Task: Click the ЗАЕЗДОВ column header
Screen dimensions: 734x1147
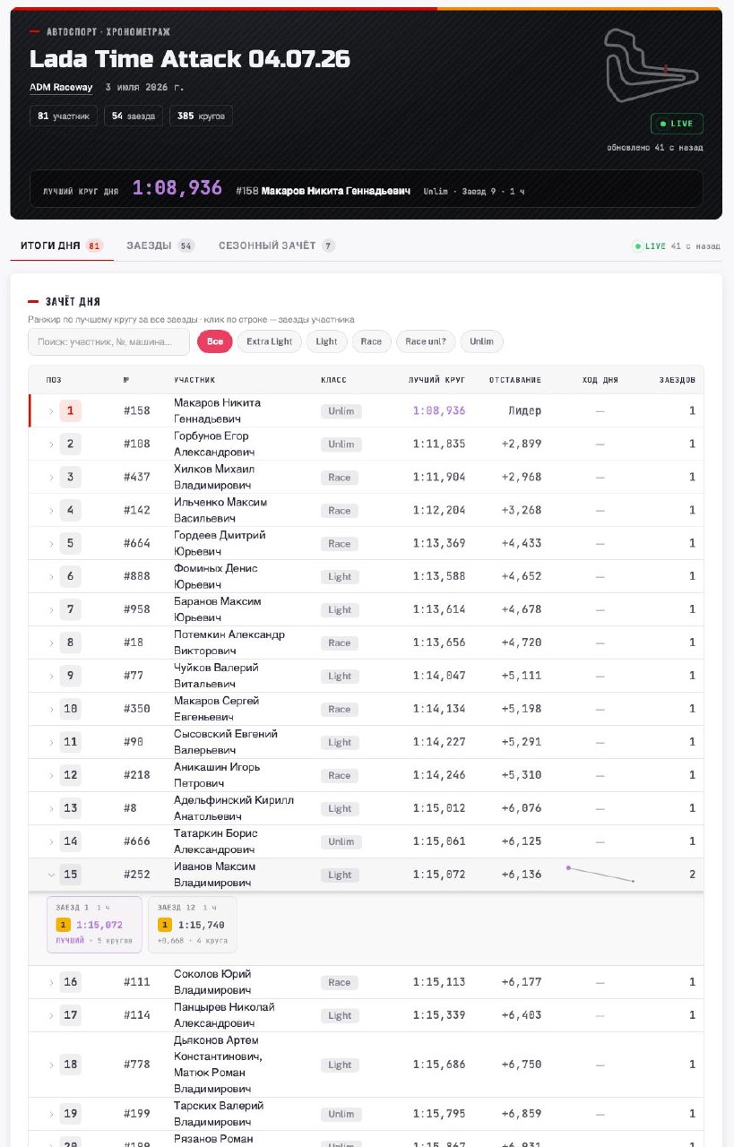Action: tap(678, 380)
